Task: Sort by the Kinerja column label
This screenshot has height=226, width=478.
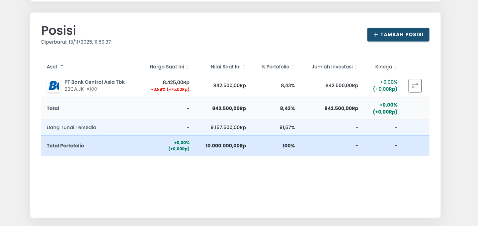Action: point(383,67)
